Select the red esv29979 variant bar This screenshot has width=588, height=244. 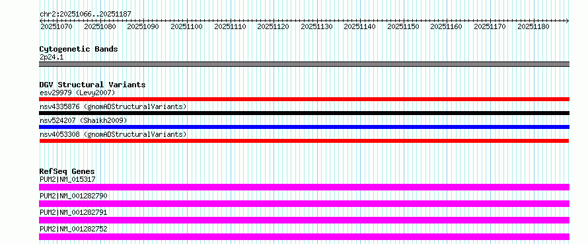click(x=304, y=99)
